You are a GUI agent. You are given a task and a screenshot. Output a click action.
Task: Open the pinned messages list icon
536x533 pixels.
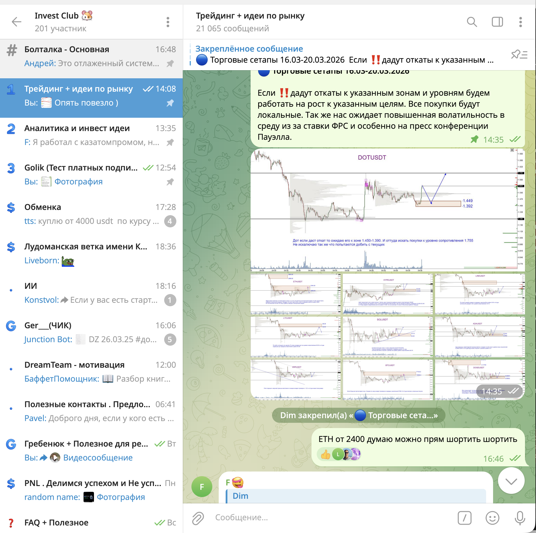tap(519, 54)
